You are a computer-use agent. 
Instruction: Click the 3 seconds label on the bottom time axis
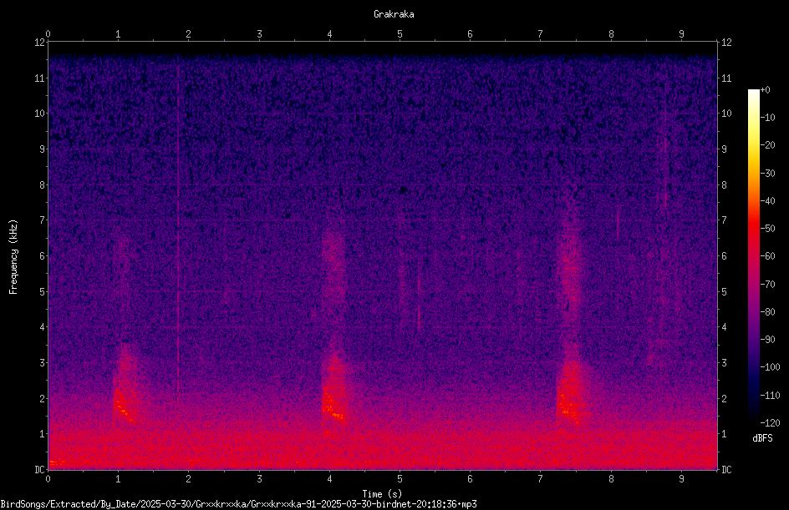(x=259, y=479)
